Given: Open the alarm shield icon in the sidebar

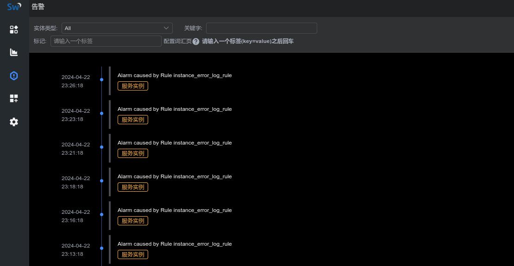Looking at the screenshot, I should [x=14, y=75].
